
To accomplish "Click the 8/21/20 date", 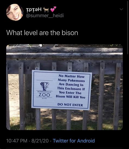I will point(40,141).
